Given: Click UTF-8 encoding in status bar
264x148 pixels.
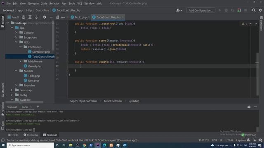Looking at the screenshot, I should pyautogui.click(x=229, y=140).
